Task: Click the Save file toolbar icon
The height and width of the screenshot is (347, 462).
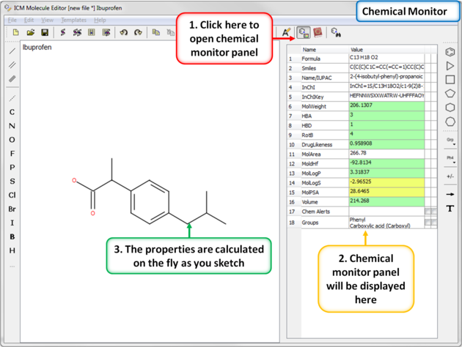Action: [x=45, y=33]
